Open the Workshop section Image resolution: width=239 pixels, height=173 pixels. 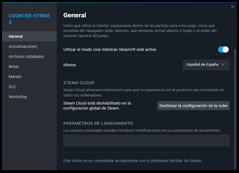pos(18,96)
